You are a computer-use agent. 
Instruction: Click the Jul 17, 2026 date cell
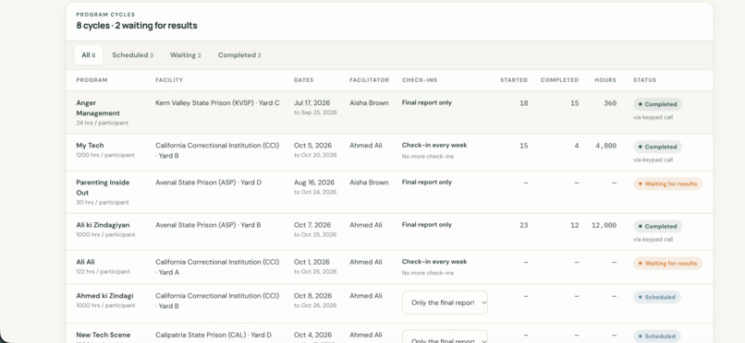311,102
